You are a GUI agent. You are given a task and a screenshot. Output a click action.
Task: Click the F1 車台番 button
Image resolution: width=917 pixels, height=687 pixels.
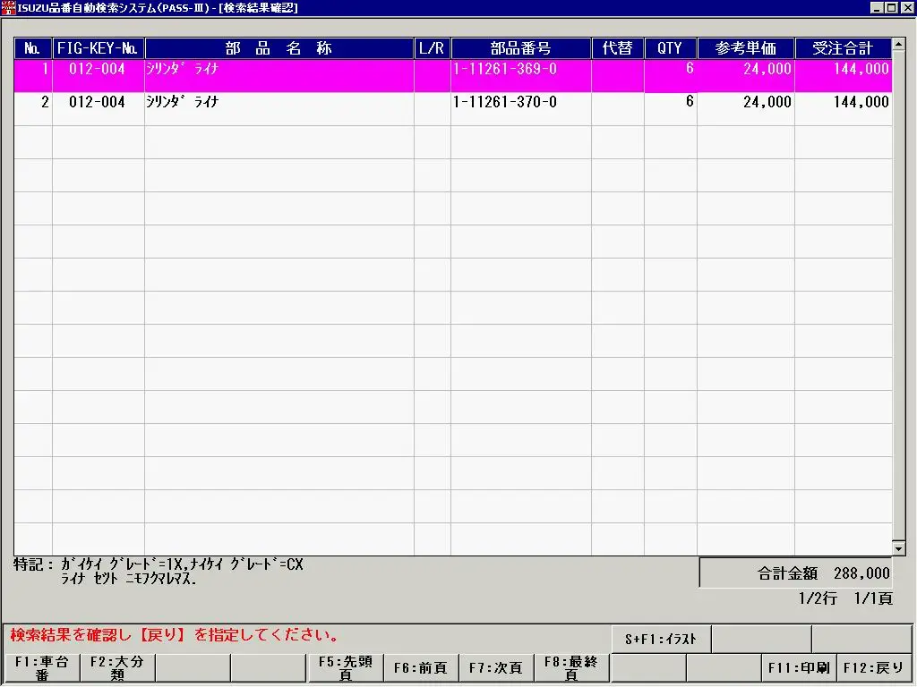tap(41, 667)
